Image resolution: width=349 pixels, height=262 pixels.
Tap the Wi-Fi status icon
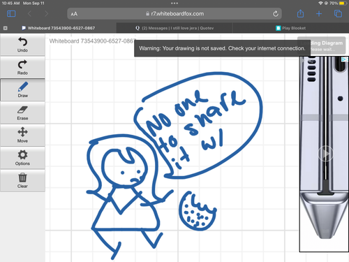(x=320, y=3)
